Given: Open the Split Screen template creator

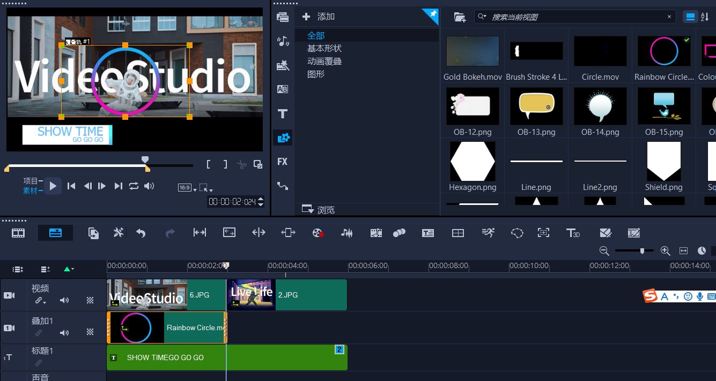Looking at the screenshot, I should pos(458,233).
